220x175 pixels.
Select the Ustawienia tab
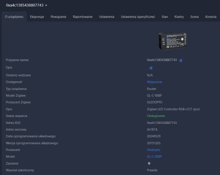pyautogui.click(x=107, y=17)
